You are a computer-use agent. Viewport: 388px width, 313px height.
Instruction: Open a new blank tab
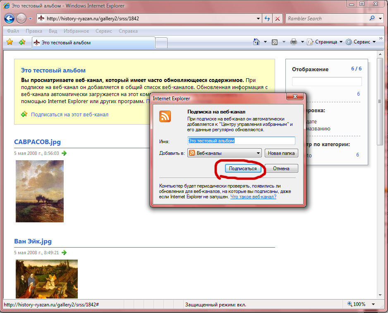coord(161,43)
